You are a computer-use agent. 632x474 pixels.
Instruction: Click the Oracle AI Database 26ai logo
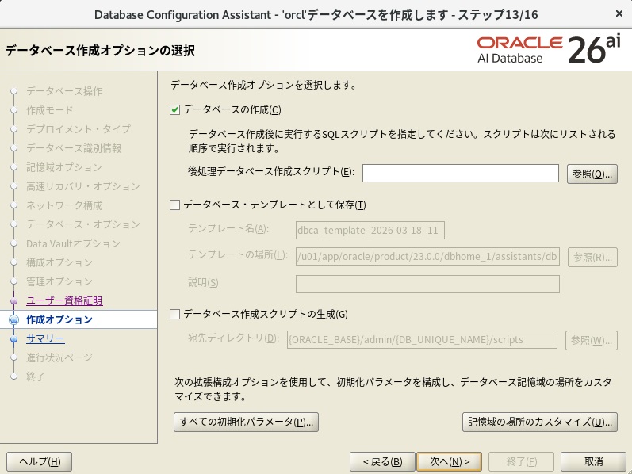click(x=549, y=50)
